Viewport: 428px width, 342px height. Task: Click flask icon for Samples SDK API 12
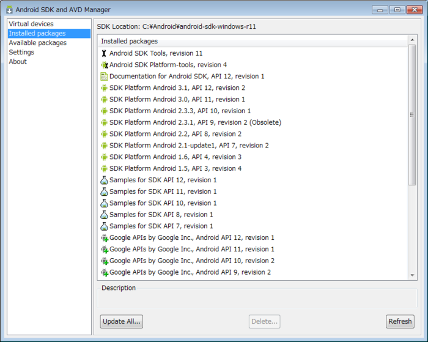click(104, 180)
